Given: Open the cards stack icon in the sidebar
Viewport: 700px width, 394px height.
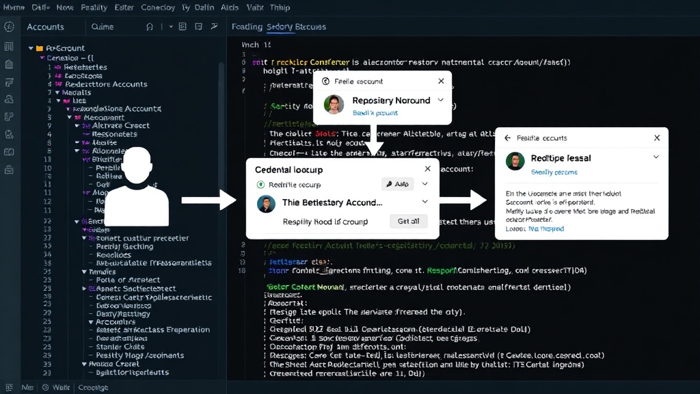Looking at the screenshot, I should pyautogui.click(x=9, y=117).
